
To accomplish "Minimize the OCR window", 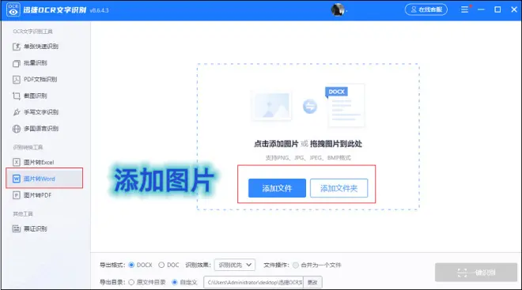I will click(x=481, y=9).
